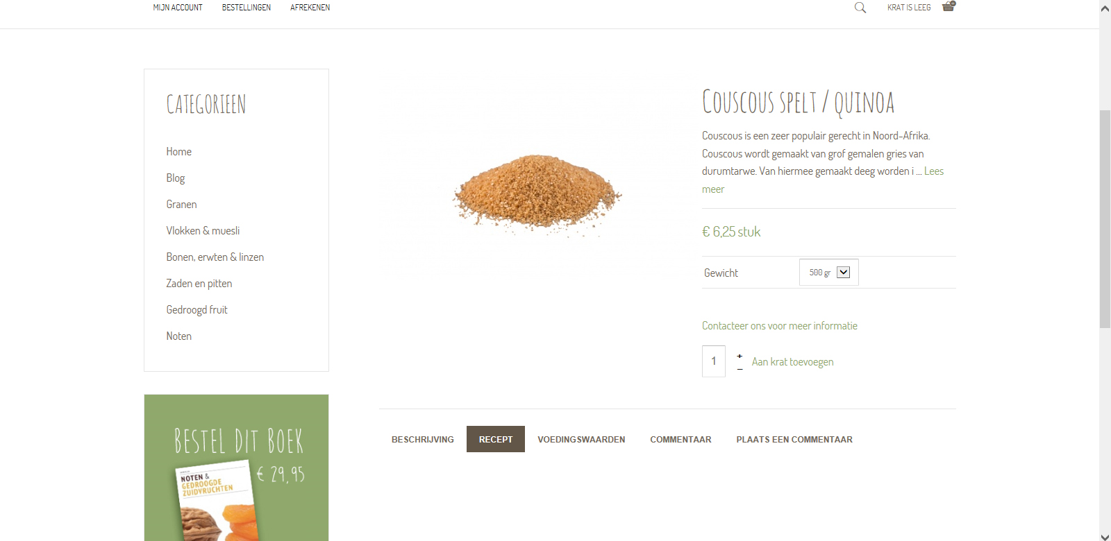Switch to the Beschrijving tab
This screenshot has height=541, width=1111.
(x=422, y=440)
